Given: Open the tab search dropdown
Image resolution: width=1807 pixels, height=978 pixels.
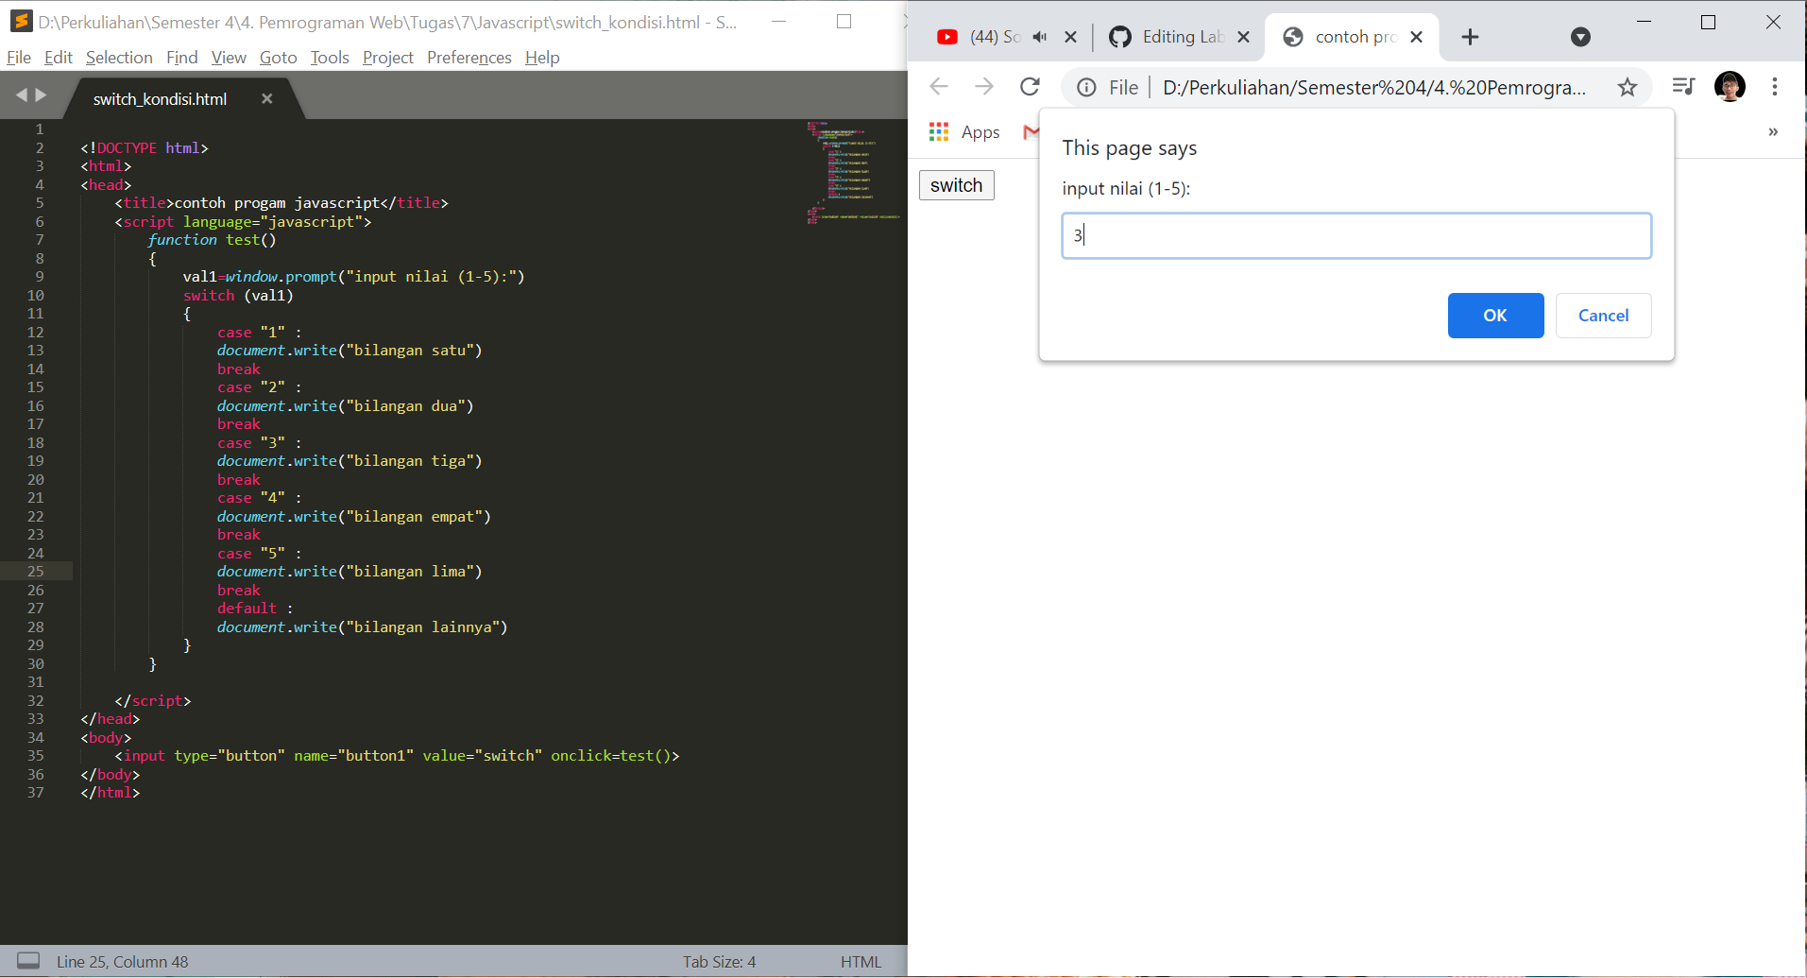Looking at the screenshot, I should pos(1580,37).
